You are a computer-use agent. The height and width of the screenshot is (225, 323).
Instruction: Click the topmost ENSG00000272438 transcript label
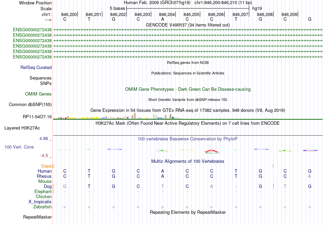tap(32, 30)
